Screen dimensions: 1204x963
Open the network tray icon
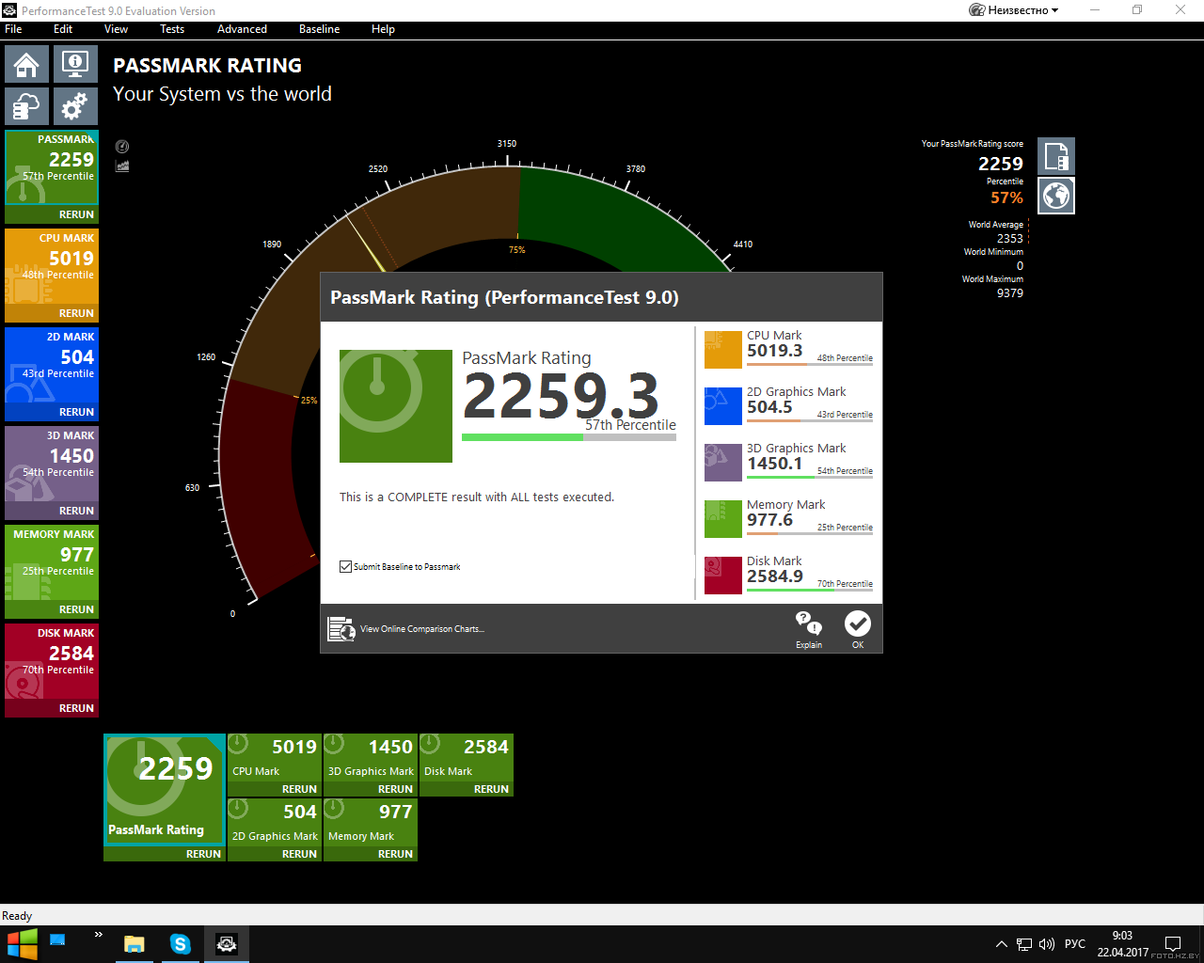[1024, 944]
